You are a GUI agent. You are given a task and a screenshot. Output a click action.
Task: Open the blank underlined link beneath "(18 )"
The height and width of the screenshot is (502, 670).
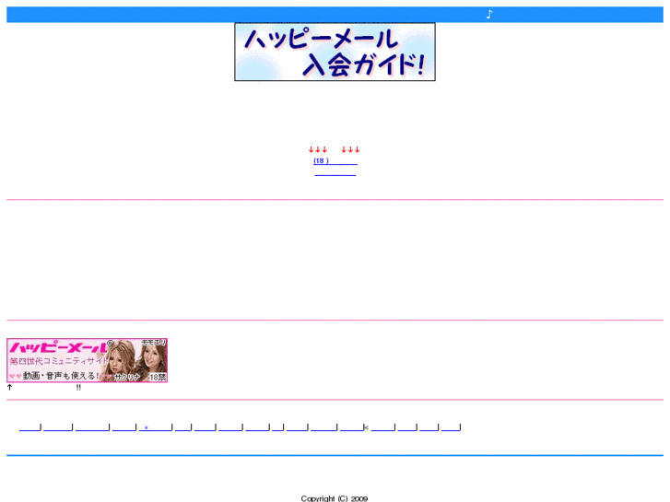335,171
